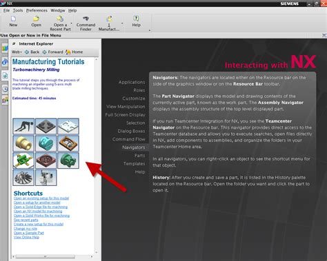
Task: Click 'Open an existing setup for this model'
Action: coord(41,198)
